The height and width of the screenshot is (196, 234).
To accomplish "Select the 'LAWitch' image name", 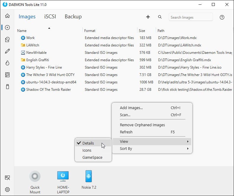I will click(33, 45).
